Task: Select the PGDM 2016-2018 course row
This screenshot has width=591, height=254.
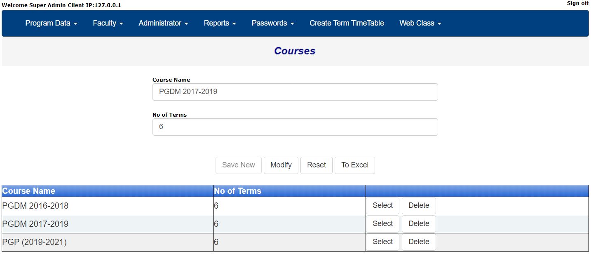Action: pos(382,205)
